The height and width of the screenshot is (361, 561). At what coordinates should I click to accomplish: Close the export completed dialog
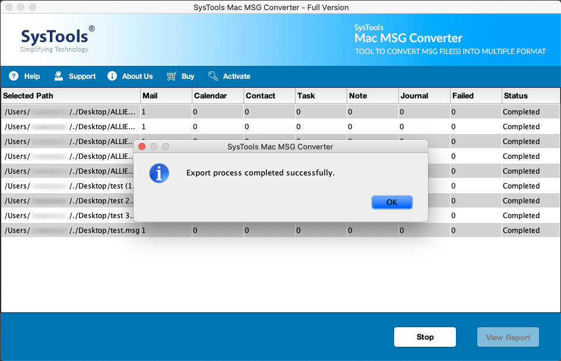pyautogui.click(x=142, y=146)
